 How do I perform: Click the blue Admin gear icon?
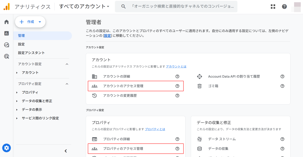coord(7,148)
